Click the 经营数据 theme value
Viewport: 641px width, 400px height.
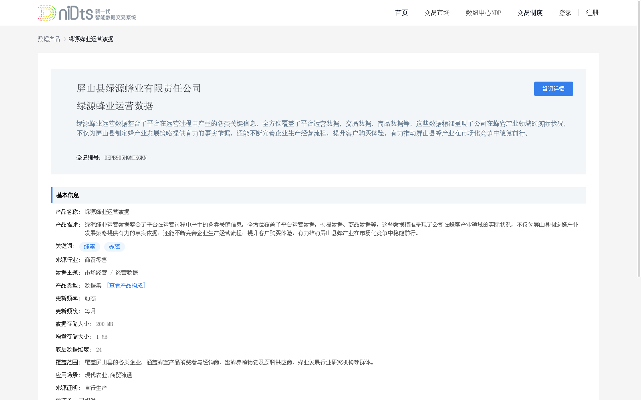pos(127,273)
